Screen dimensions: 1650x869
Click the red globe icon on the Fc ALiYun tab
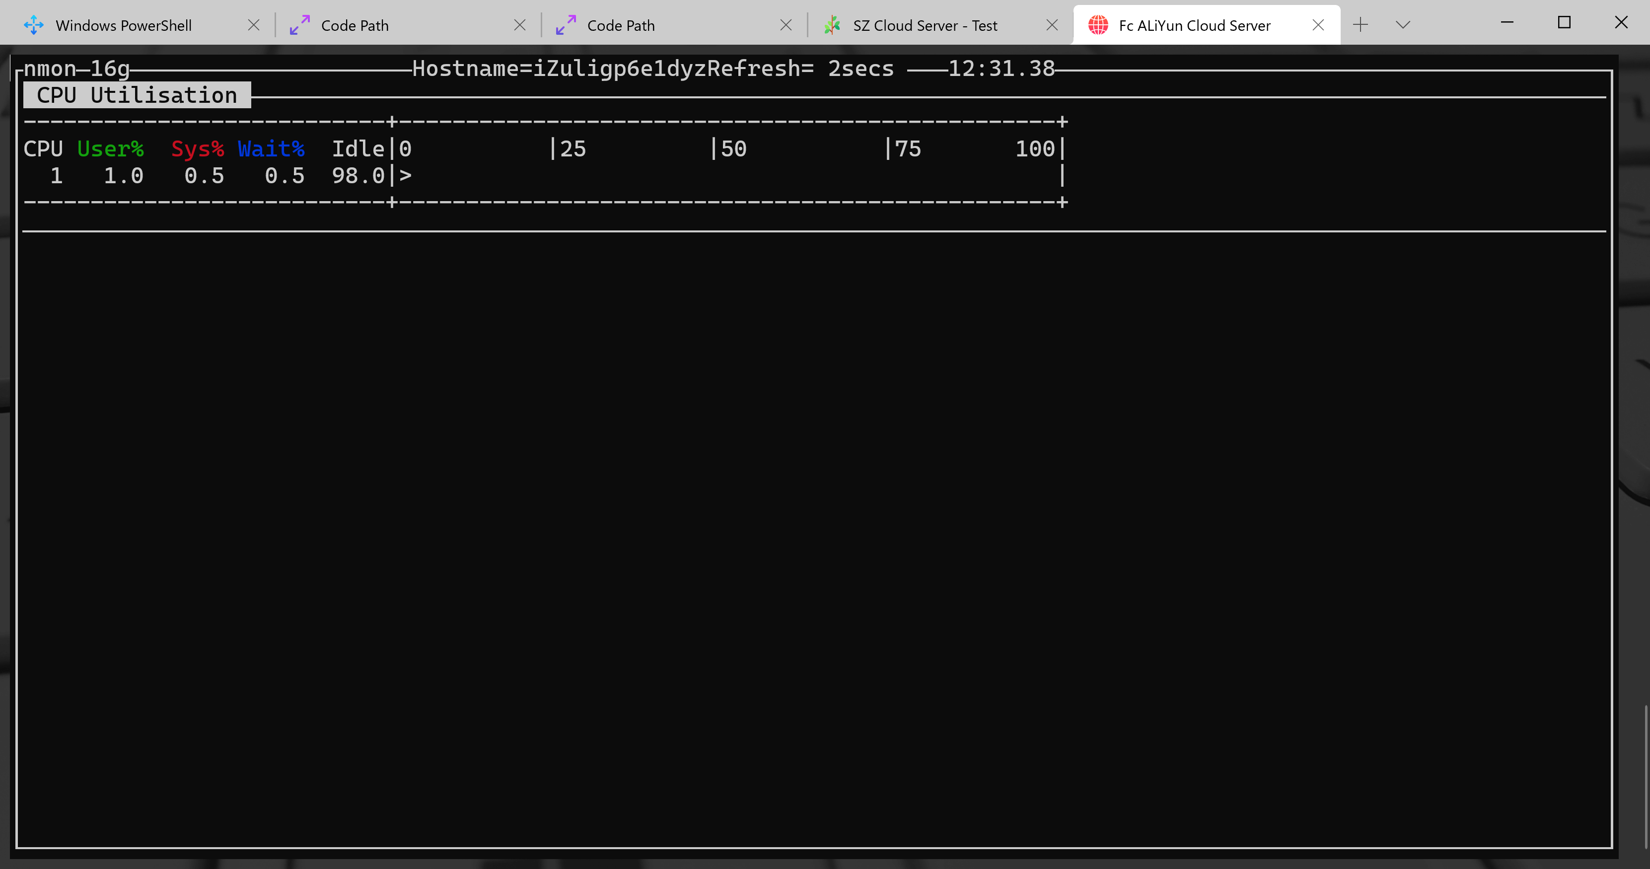pos(1098,25)
